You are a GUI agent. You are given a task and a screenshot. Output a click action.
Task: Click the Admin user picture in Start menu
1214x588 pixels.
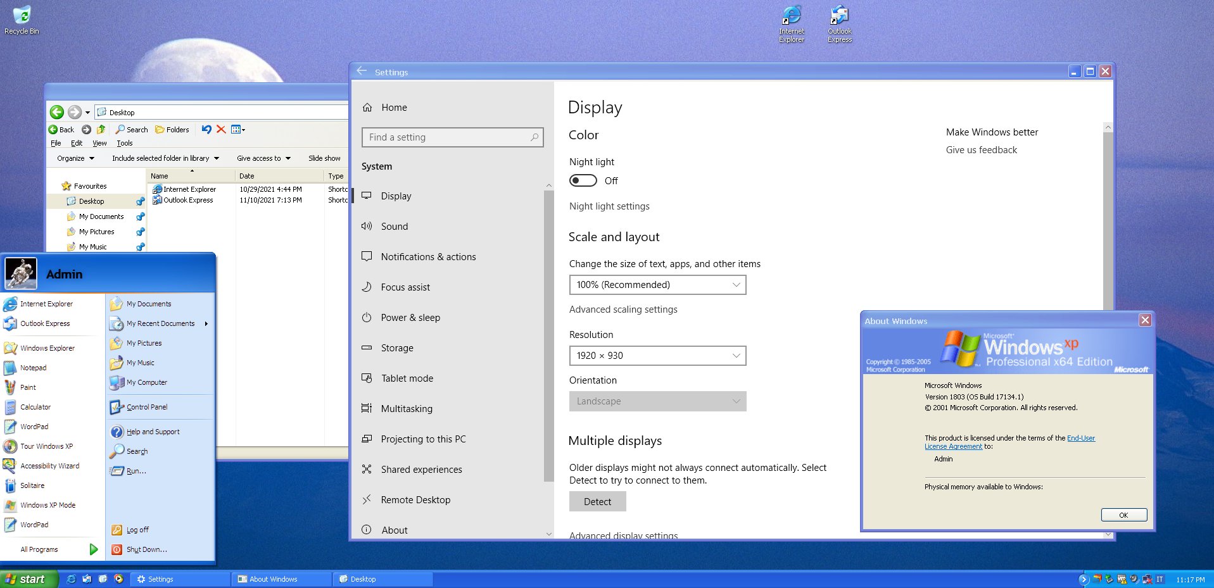point(21,273)
